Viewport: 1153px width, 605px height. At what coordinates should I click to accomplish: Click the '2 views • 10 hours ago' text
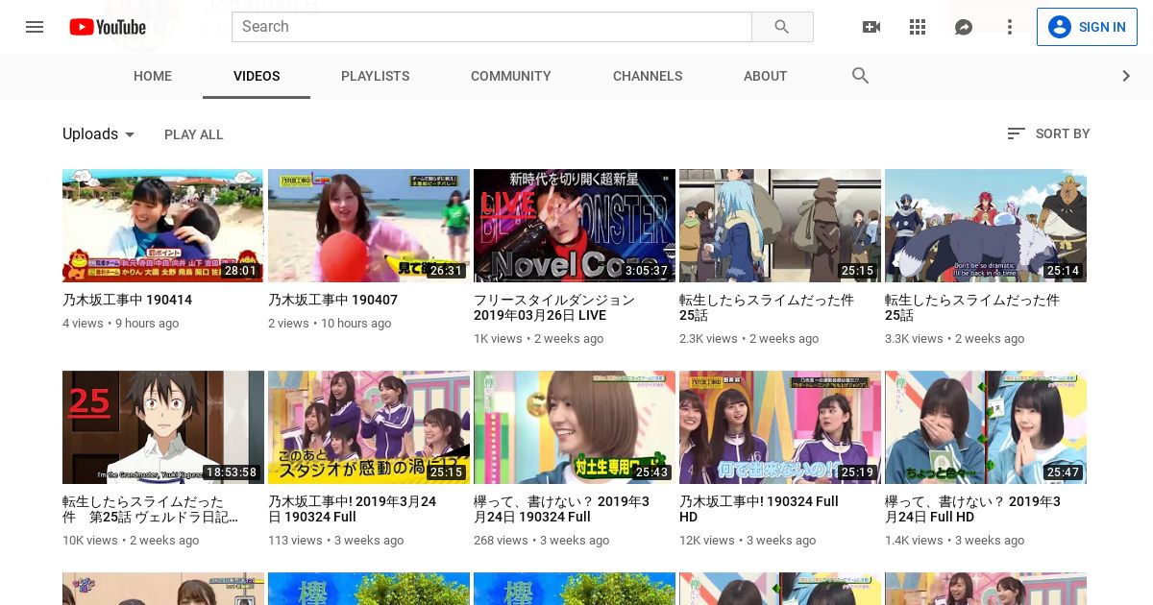pos(330,324)
